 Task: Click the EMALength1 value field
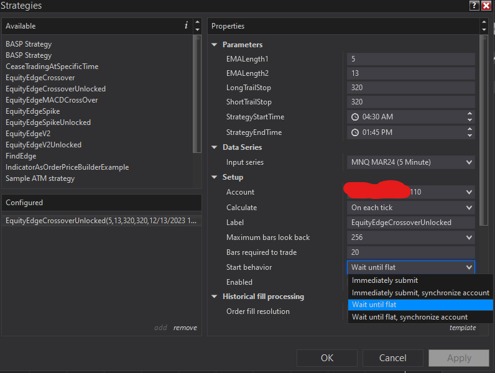[x=410, y=59]
